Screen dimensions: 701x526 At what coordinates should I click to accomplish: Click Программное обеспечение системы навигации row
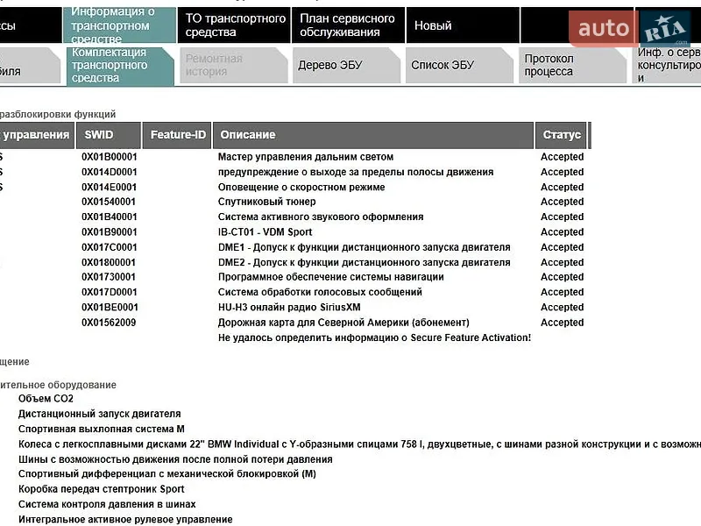[331, 277]
